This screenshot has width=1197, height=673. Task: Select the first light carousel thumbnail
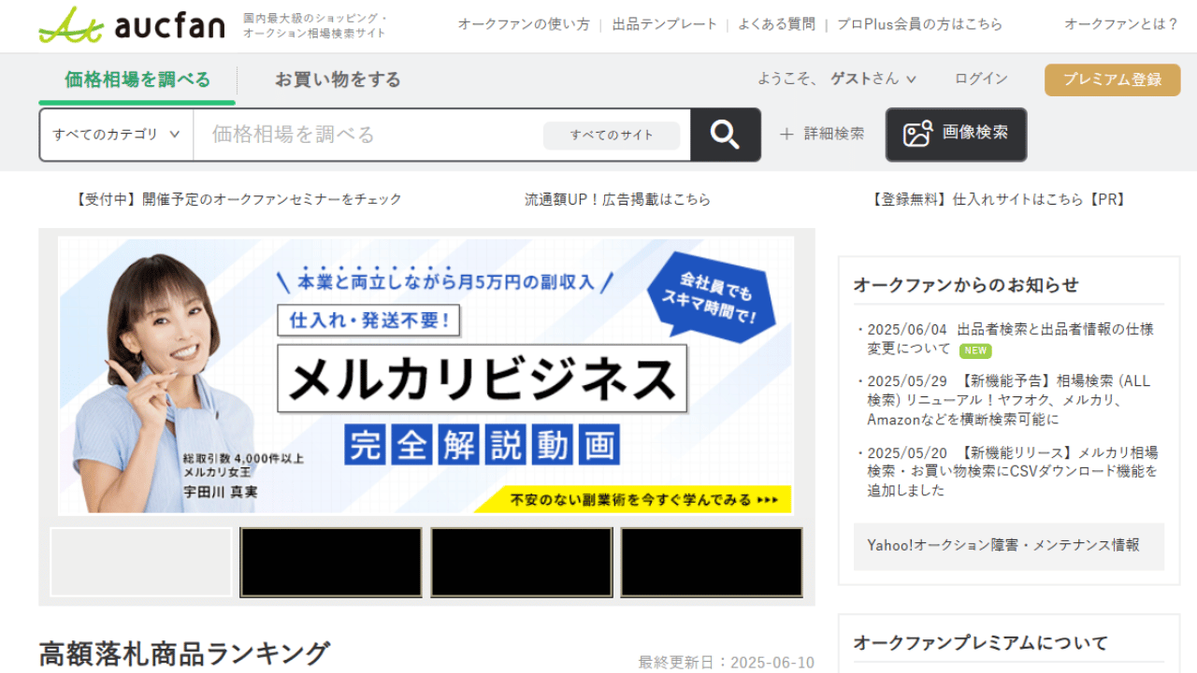(140, 562)
